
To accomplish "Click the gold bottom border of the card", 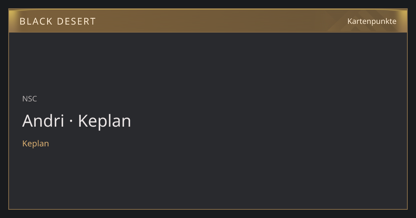I will pyautogui.click(x=208, y=209).
